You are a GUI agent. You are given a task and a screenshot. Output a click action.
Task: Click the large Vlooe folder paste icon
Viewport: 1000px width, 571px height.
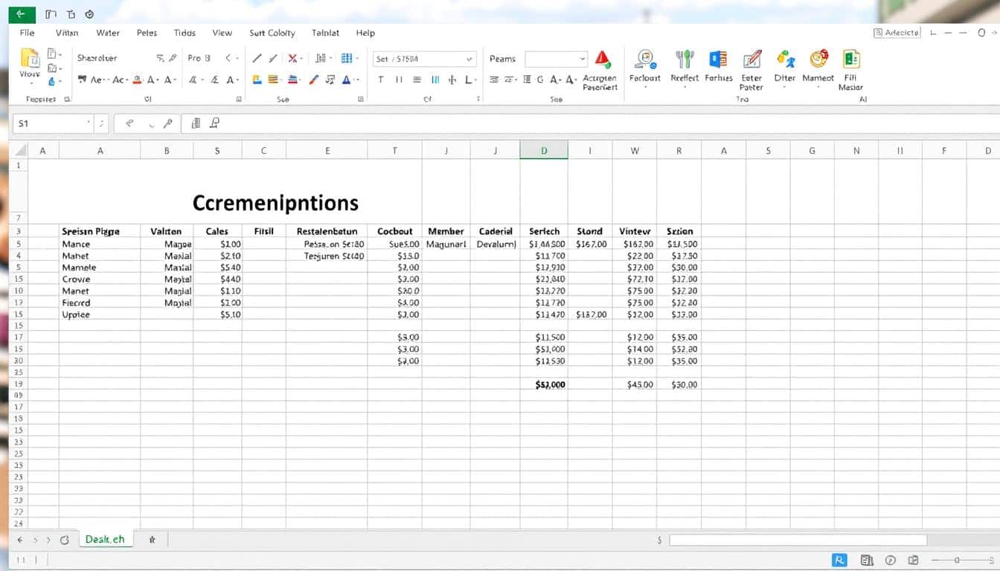30,58
